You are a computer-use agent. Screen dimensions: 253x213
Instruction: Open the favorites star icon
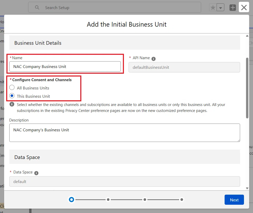213,7
